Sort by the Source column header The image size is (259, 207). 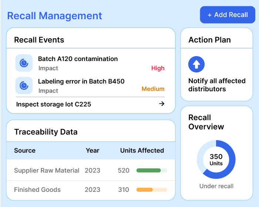click(25, 150)
